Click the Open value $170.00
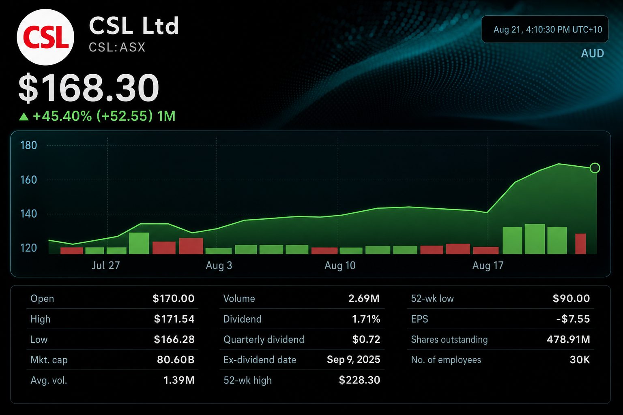Viewport: 623px width, 415px height. coord(174,299)
